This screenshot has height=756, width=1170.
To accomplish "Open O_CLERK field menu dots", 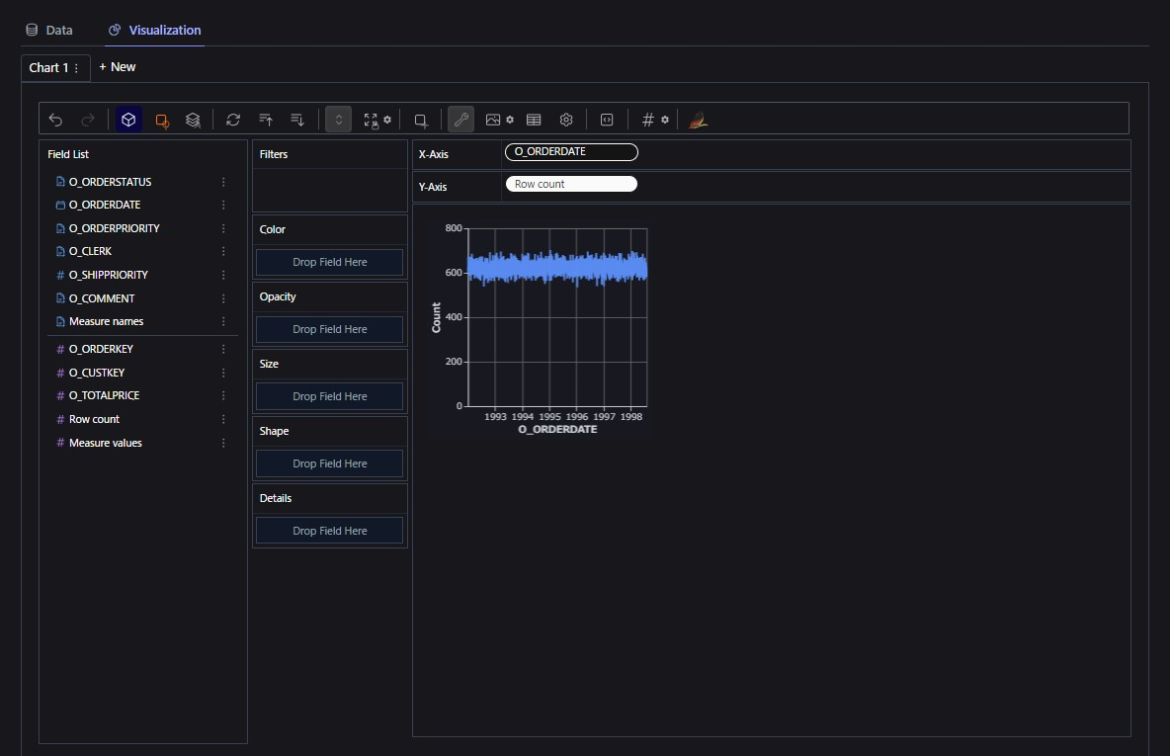I will [x=223, y=251].
